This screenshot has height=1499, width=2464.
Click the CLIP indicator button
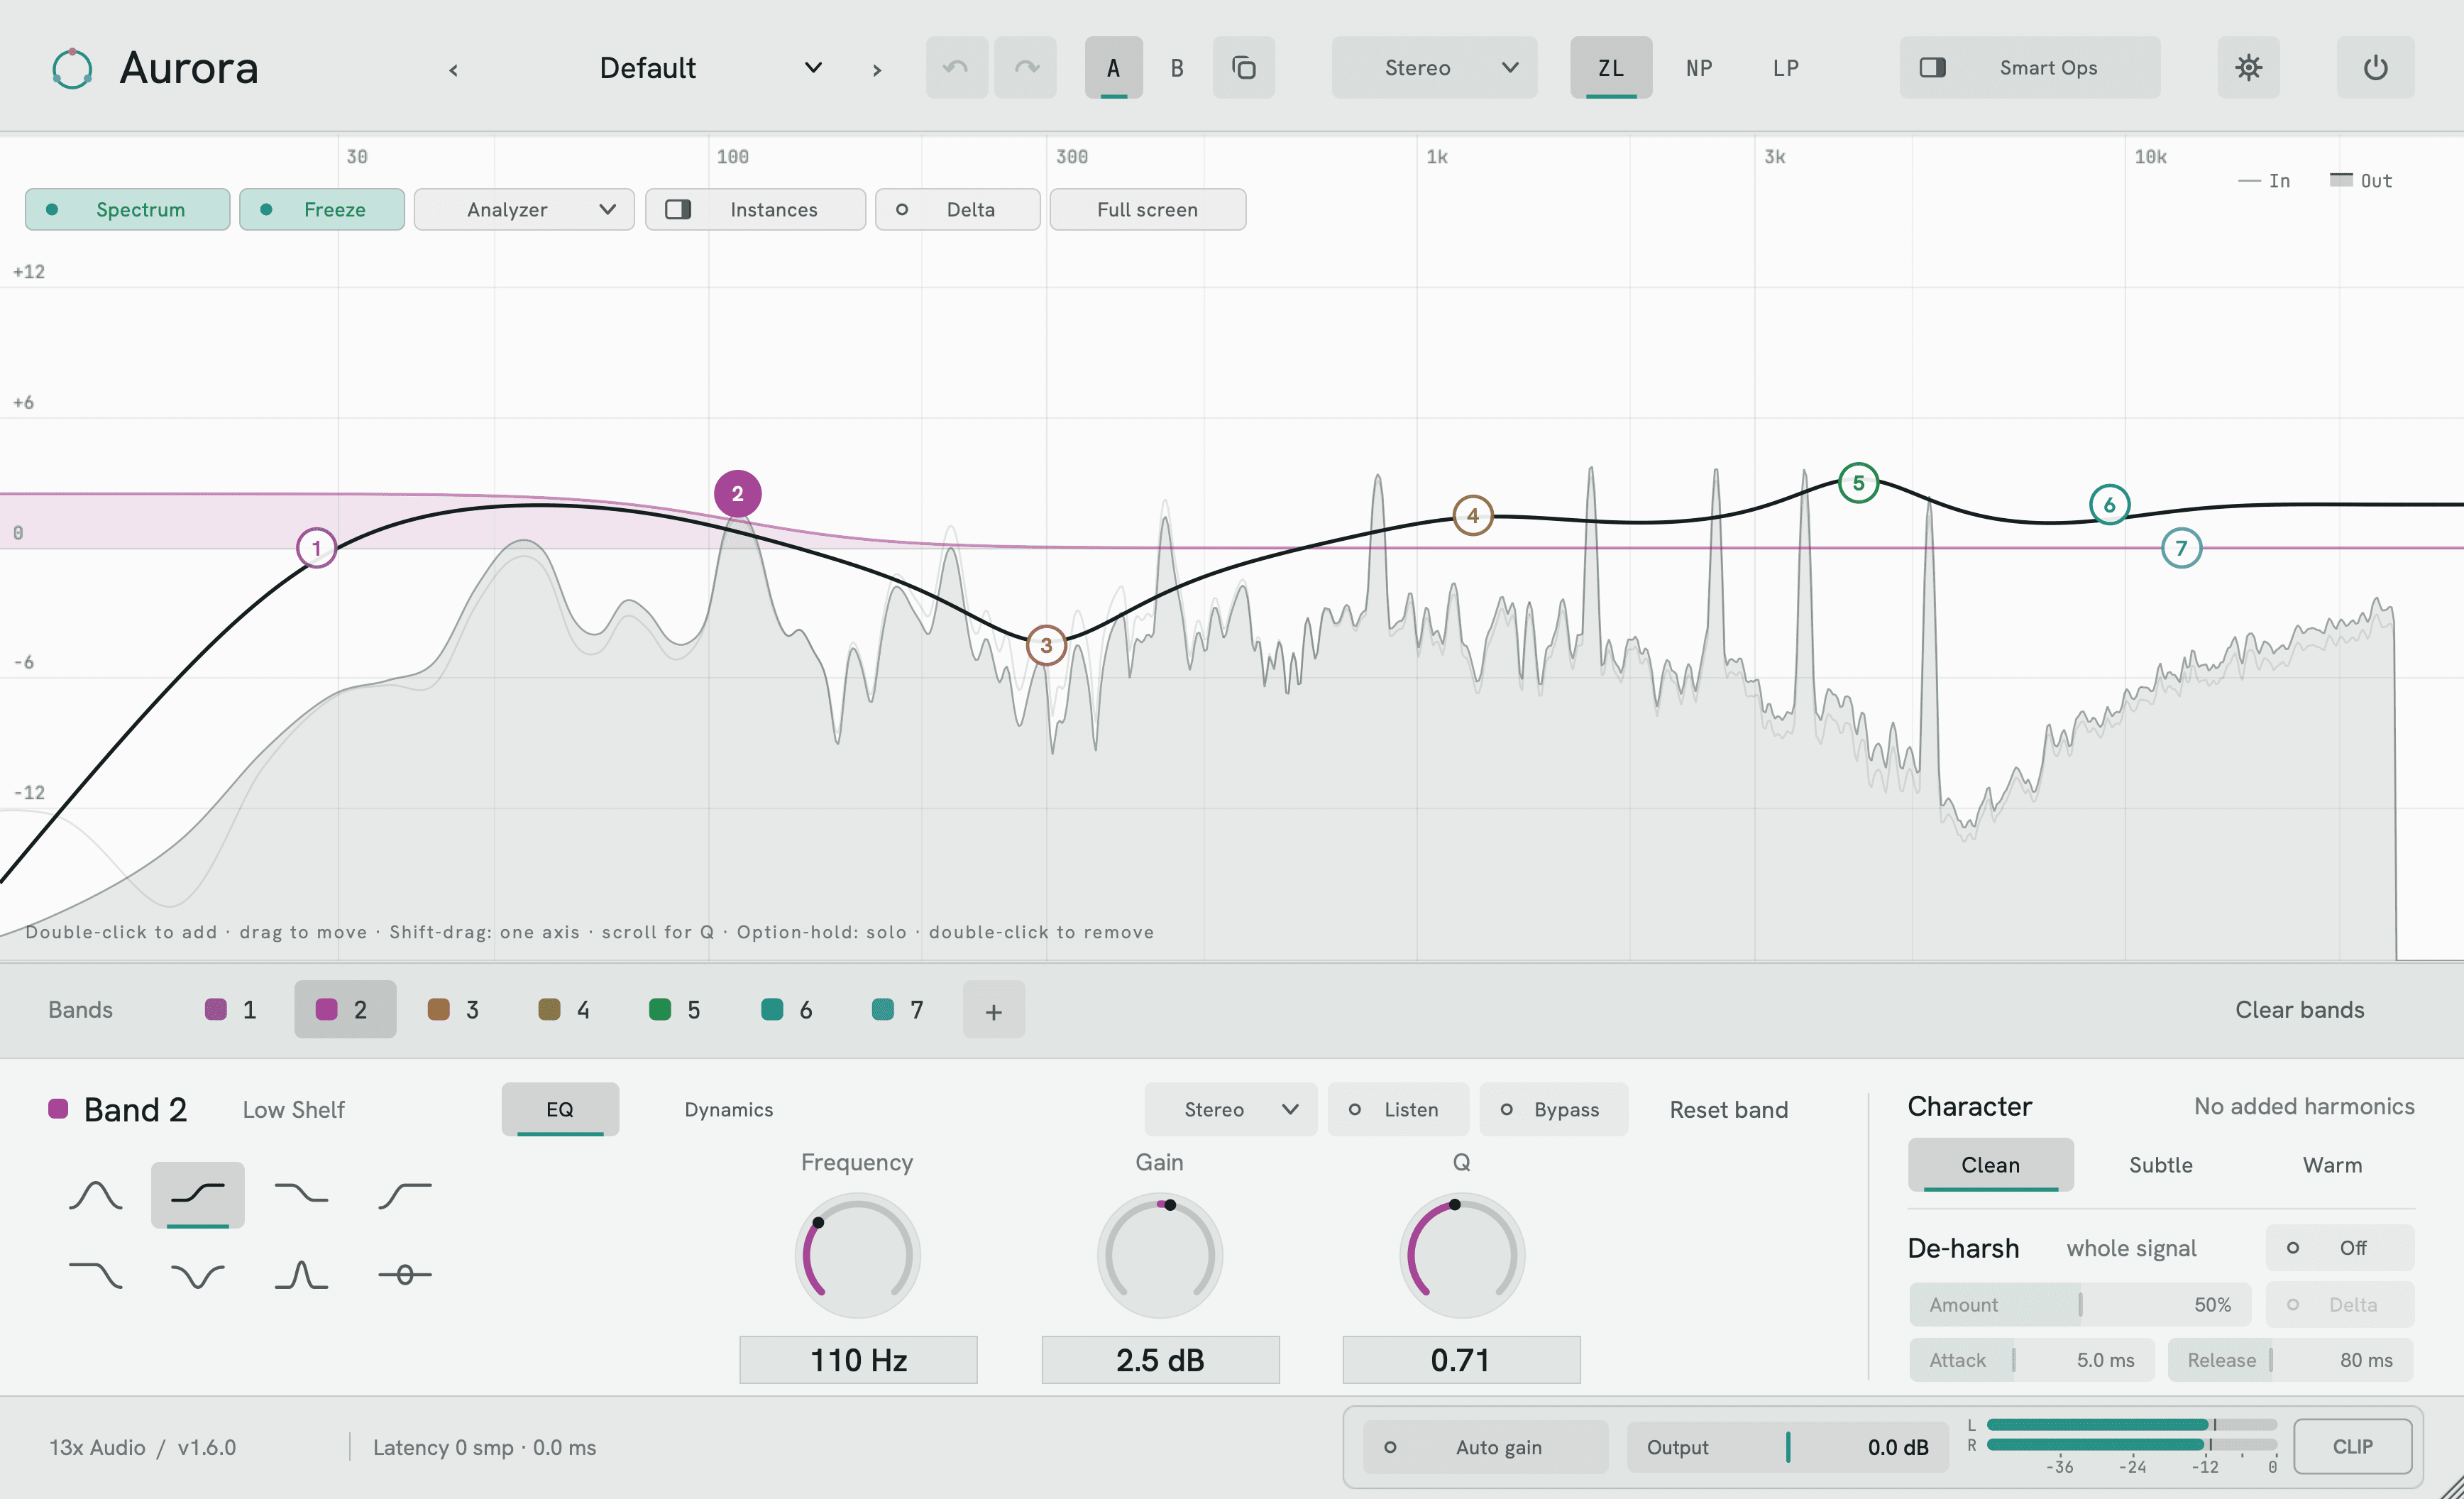coord(2353,1447)
